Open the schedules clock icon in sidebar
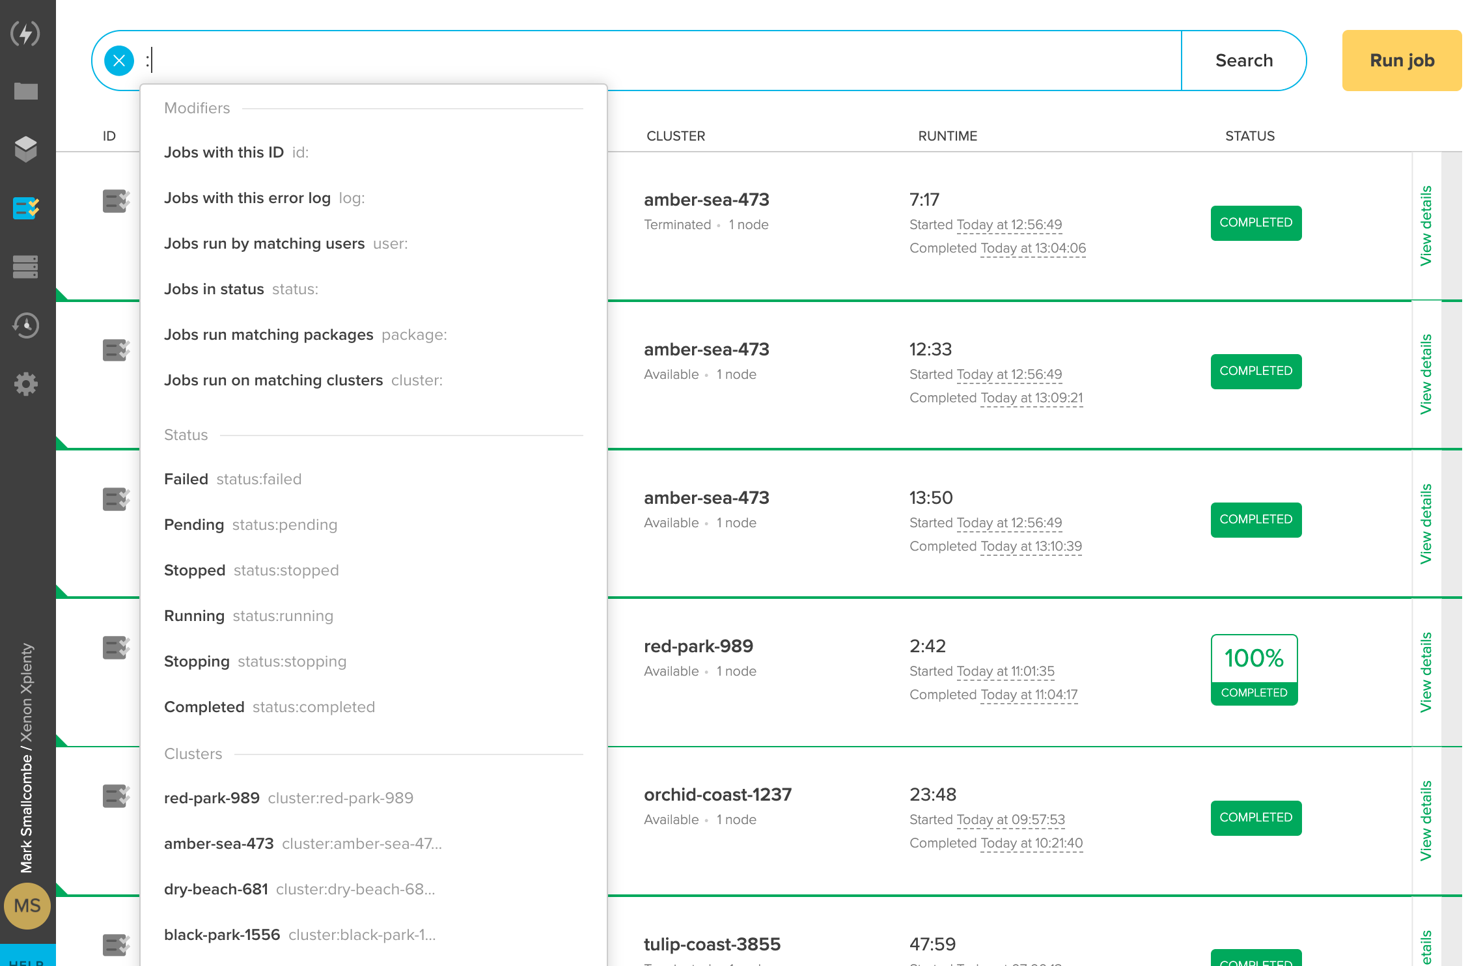 pos(26,325)
